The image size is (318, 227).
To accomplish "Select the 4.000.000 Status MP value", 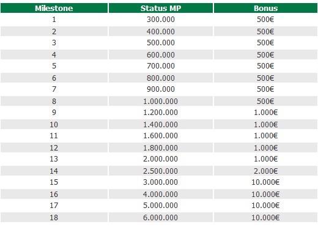I will (x=161, y=194).
